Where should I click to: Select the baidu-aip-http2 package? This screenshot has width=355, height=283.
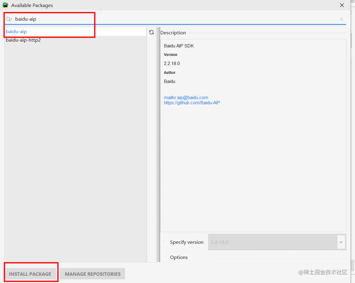tap(75, 40)
